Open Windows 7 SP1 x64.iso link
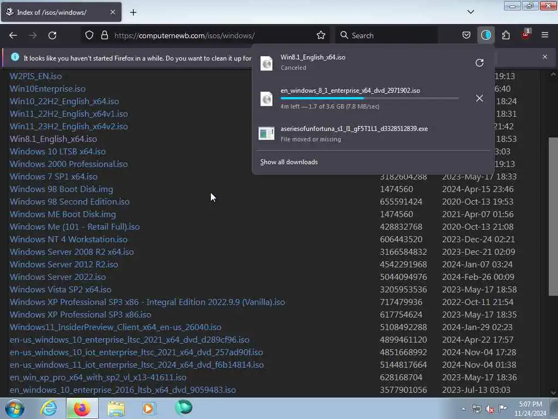Viewport: 558px width, 419px height. (x=53, y=176)
